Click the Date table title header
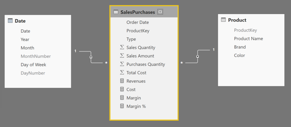 coord(20,21)
